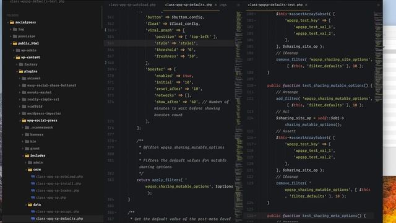The height and width of the screenshot is (223, 396).
Task: Fold the 'booster' array block in gutter
Action: click(116, 69)
